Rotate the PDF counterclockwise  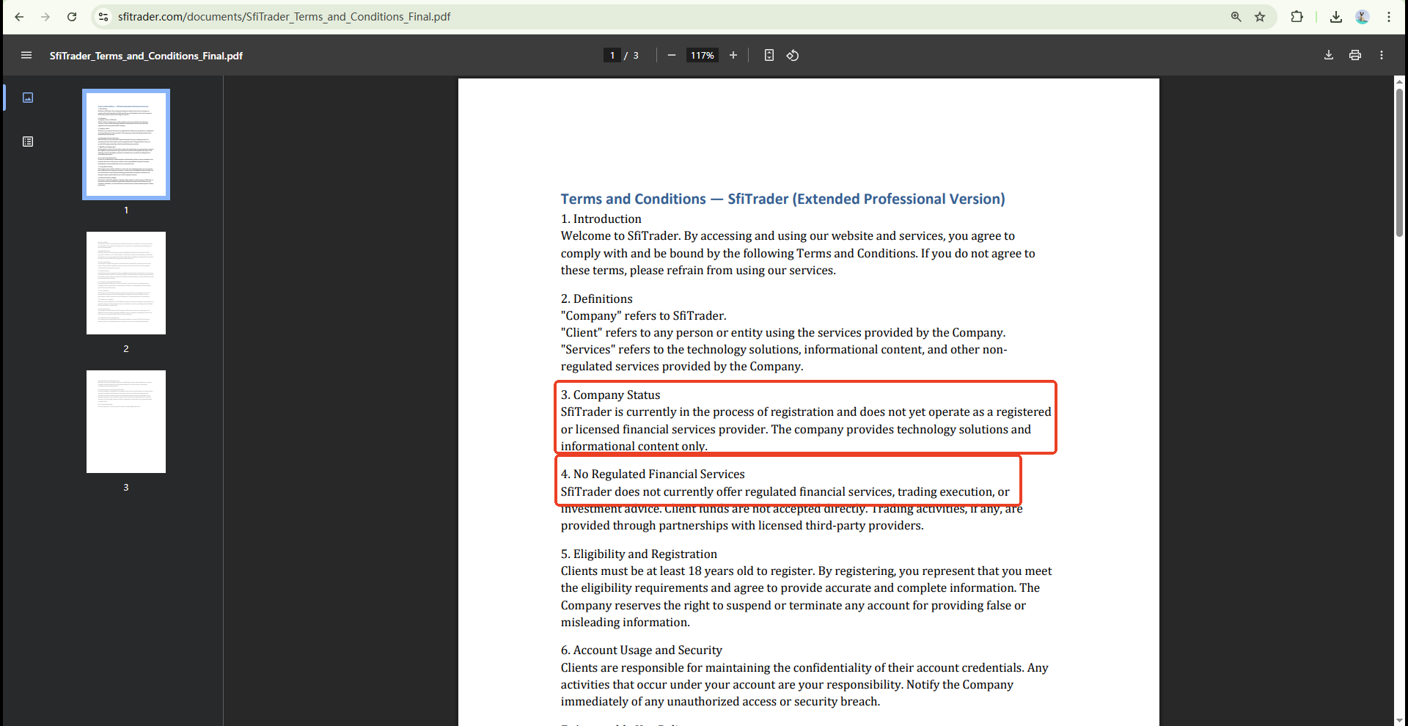point(793,55)
